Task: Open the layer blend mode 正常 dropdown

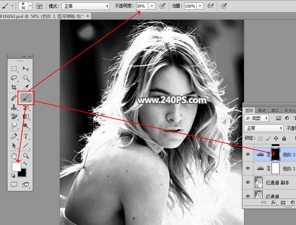Action: click(263, 128)
